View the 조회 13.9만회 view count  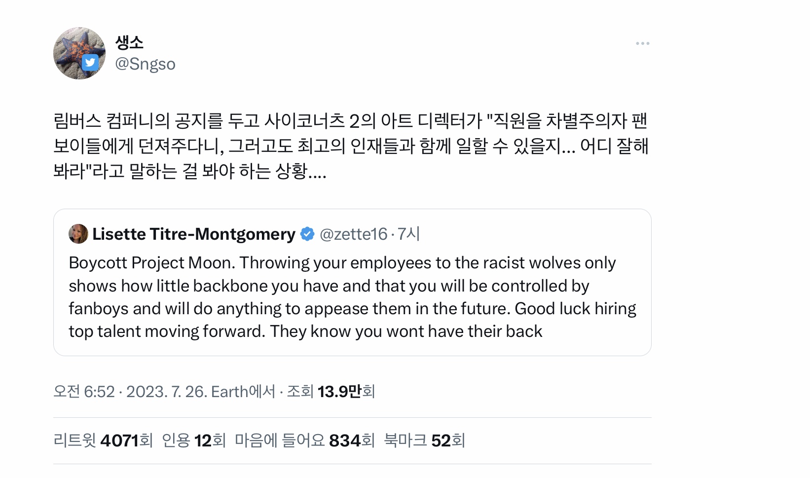pos(331,392)
